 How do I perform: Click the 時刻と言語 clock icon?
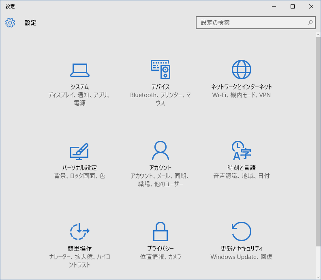[242, 151]
